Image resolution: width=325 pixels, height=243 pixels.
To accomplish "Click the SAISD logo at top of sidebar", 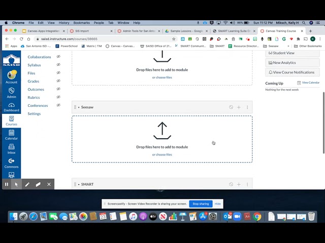I will tap(11, 60).
